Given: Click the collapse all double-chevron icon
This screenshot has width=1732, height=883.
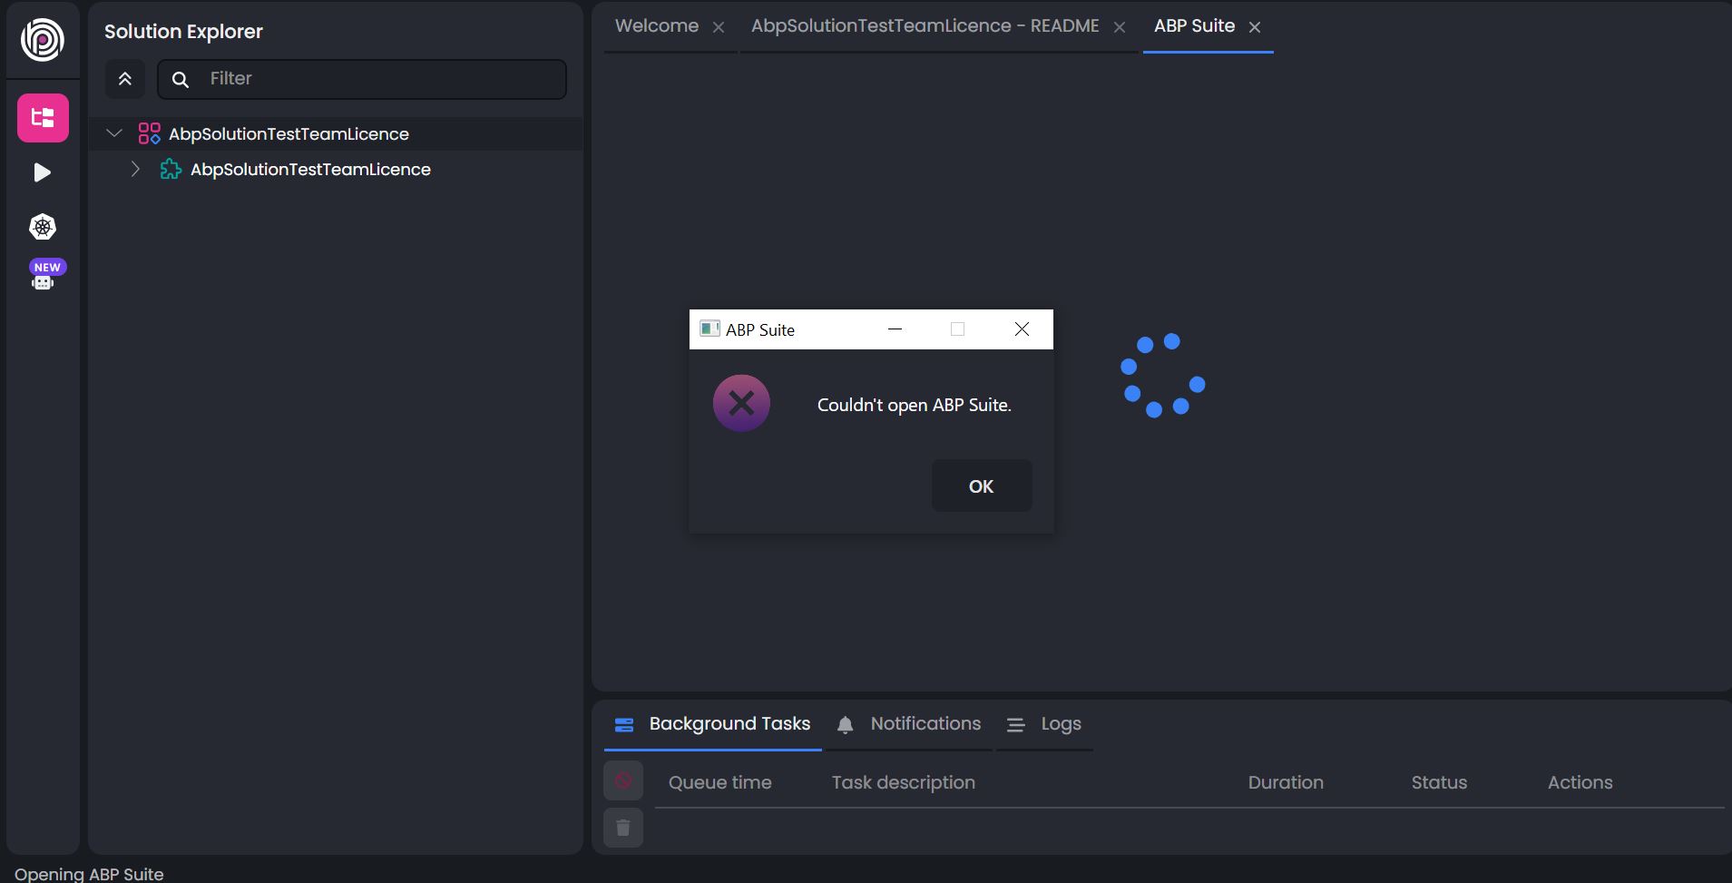Looking at the screenshot, I should pyautogui.click(x=125, y=79).
